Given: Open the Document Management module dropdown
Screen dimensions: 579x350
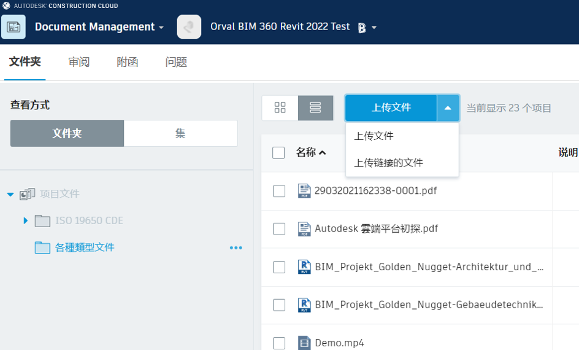Looking at the screenshot, I should (x=161, y=28).
